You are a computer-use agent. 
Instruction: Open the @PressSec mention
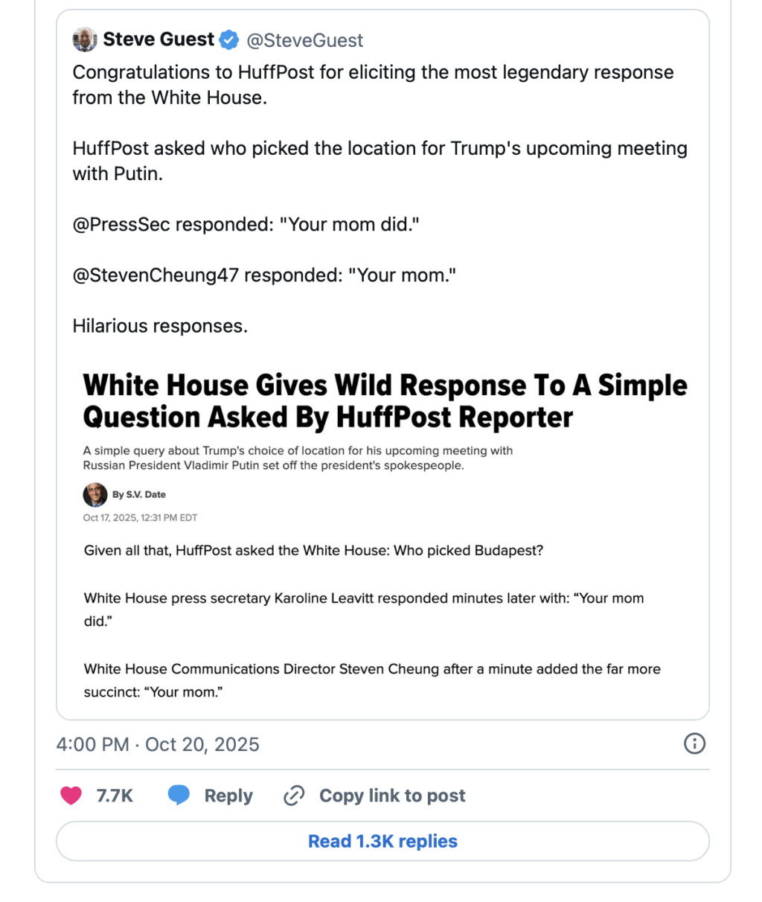121,224
